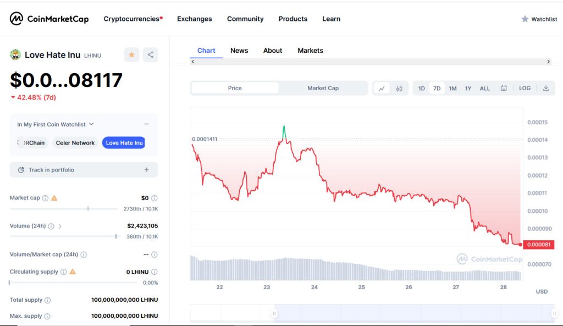Download chart data icon
563x326 pixels.
(546, 88)
